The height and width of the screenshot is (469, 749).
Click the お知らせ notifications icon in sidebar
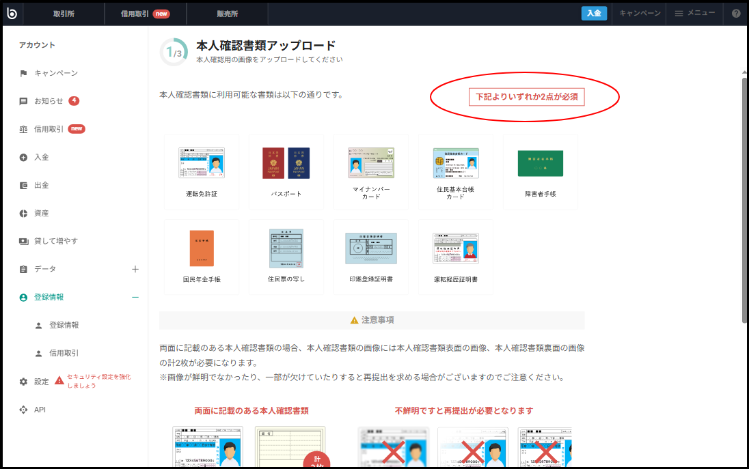pyautogui.click(x=23, y=100)
